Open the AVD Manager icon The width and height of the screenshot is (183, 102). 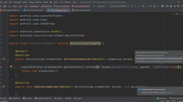click(x=175, y=6)
